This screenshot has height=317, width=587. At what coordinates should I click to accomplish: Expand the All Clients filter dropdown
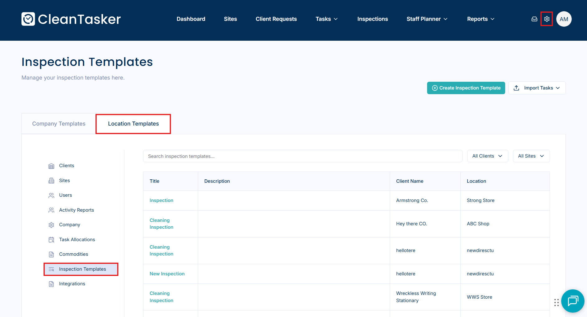(x=487, y=156)
